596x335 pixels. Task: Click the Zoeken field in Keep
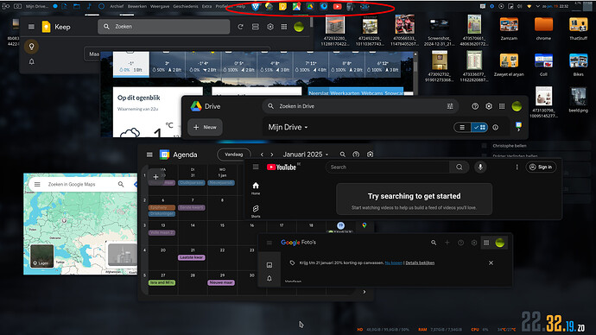click(x=164, y=27)
